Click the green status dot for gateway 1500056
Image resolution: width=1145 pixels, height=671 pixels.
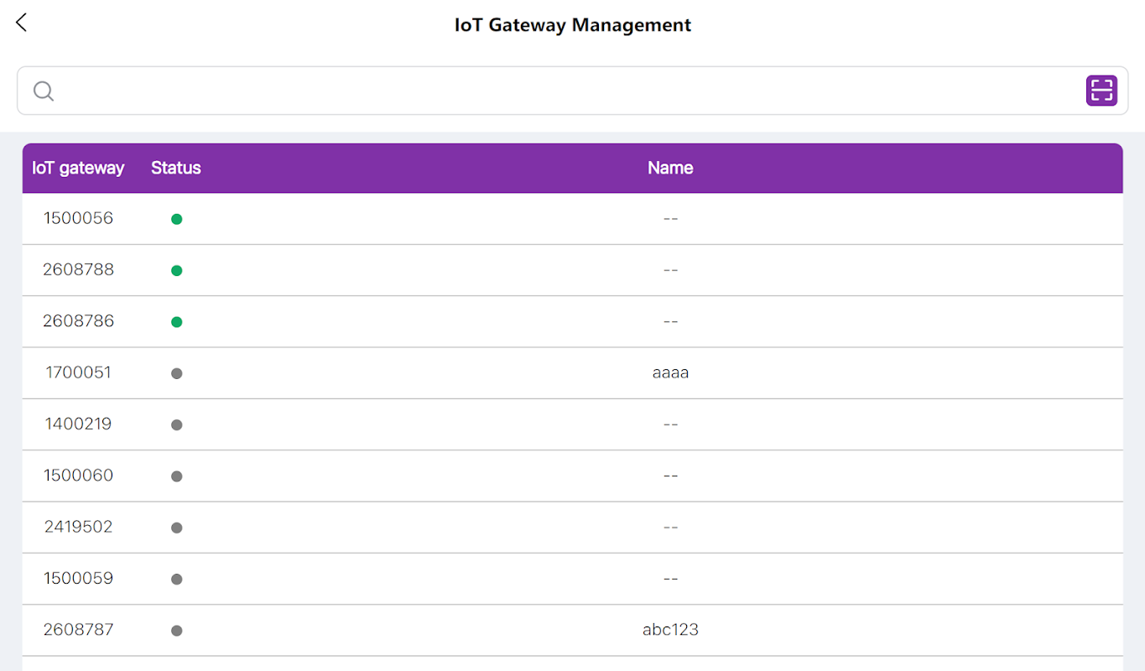pos(176,219)
